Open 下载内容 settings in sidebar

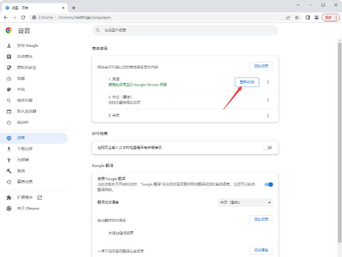(25, 149)
